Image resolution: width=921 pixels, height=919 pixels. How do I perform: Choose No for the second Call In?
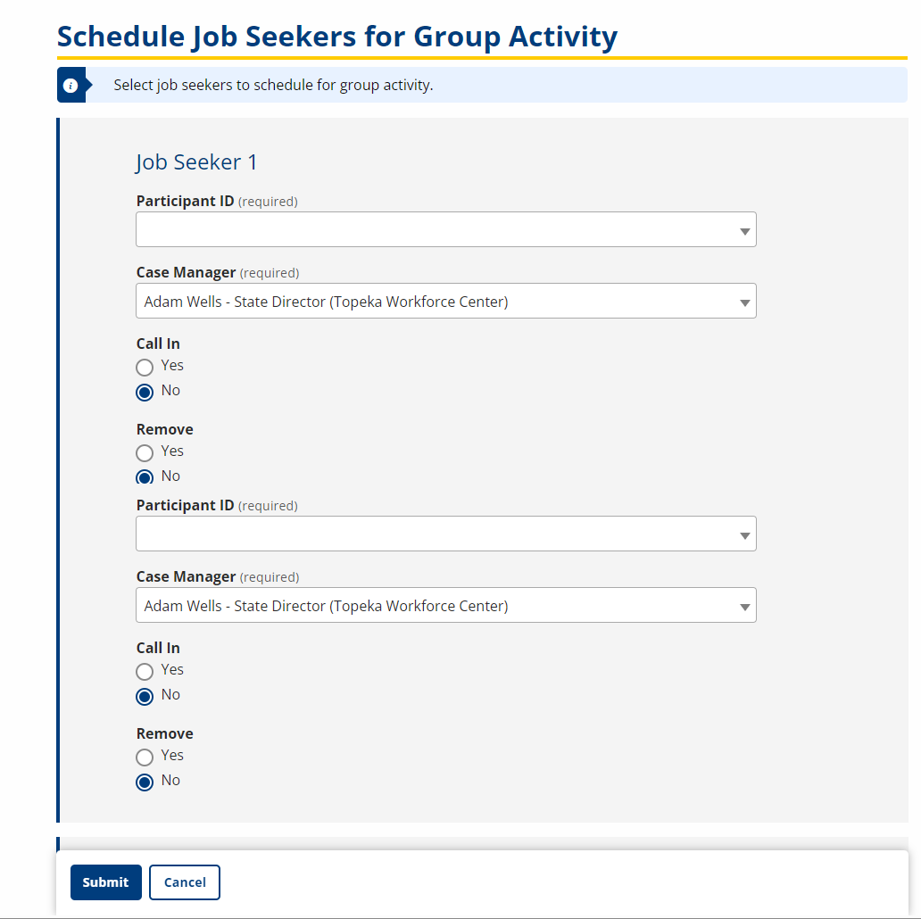click(x=145, y=696)
